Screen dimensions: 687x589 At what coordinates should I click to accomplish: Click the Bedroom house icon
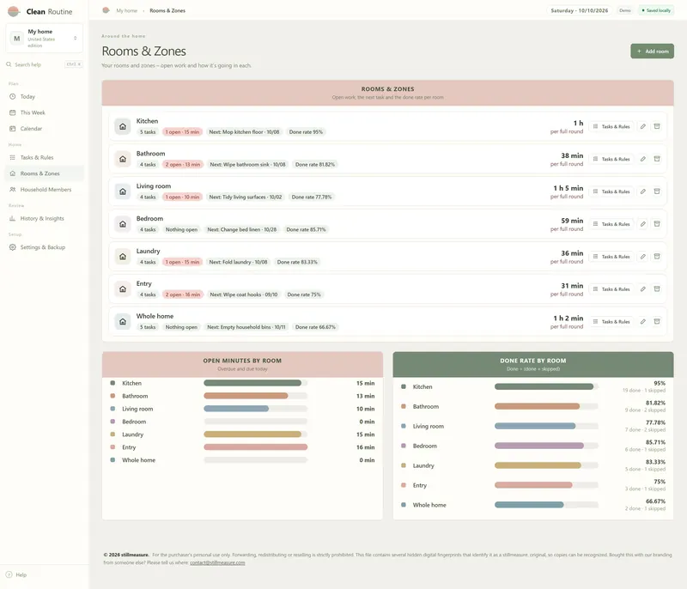[x=123, y=224]
